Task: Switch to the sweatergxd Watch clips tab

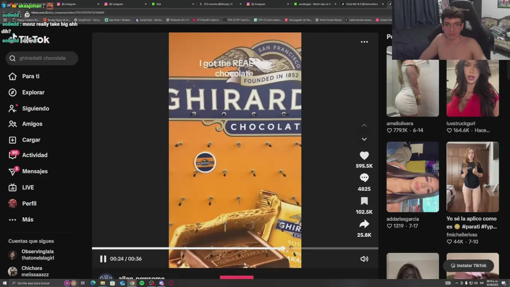Action: coord(314,4)
